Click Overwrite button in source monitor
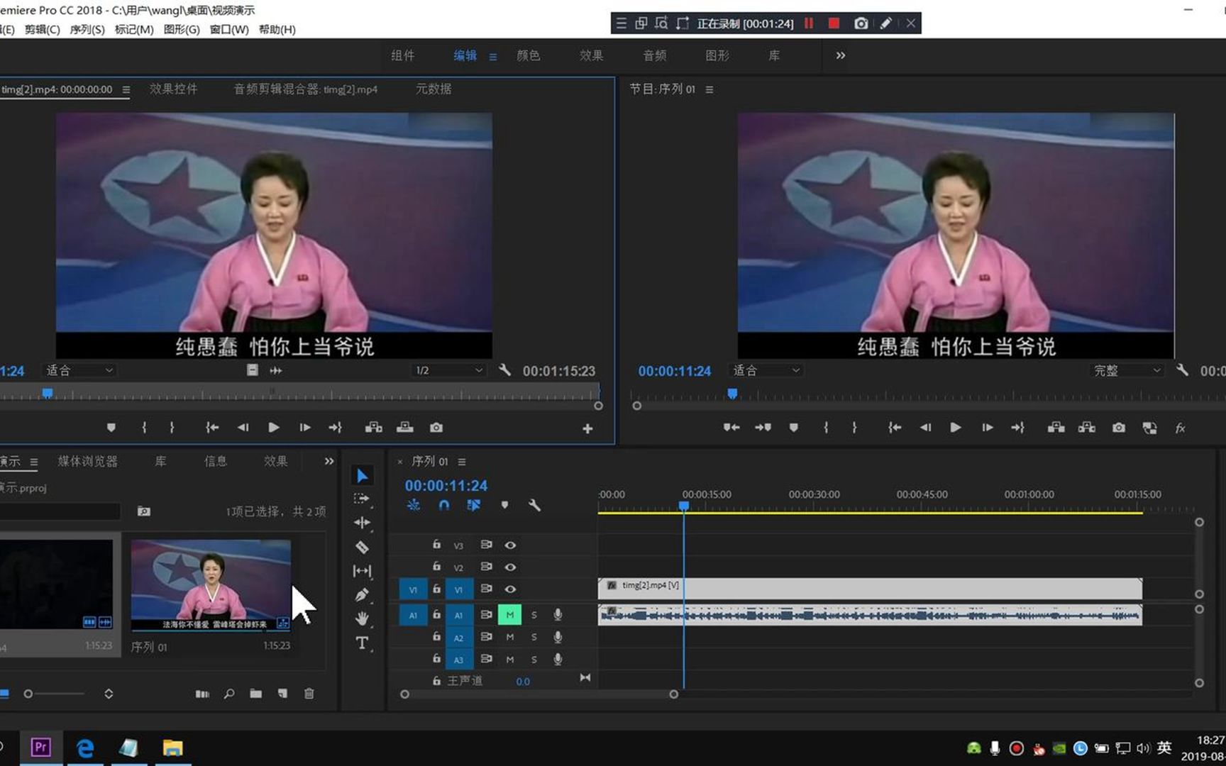The width and height of the screenshot is (1226, 766). click(405, 428)
